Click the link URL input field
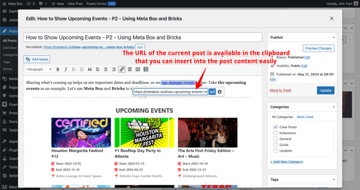This screenshot has height=190, width=360. tap(170, 92)
